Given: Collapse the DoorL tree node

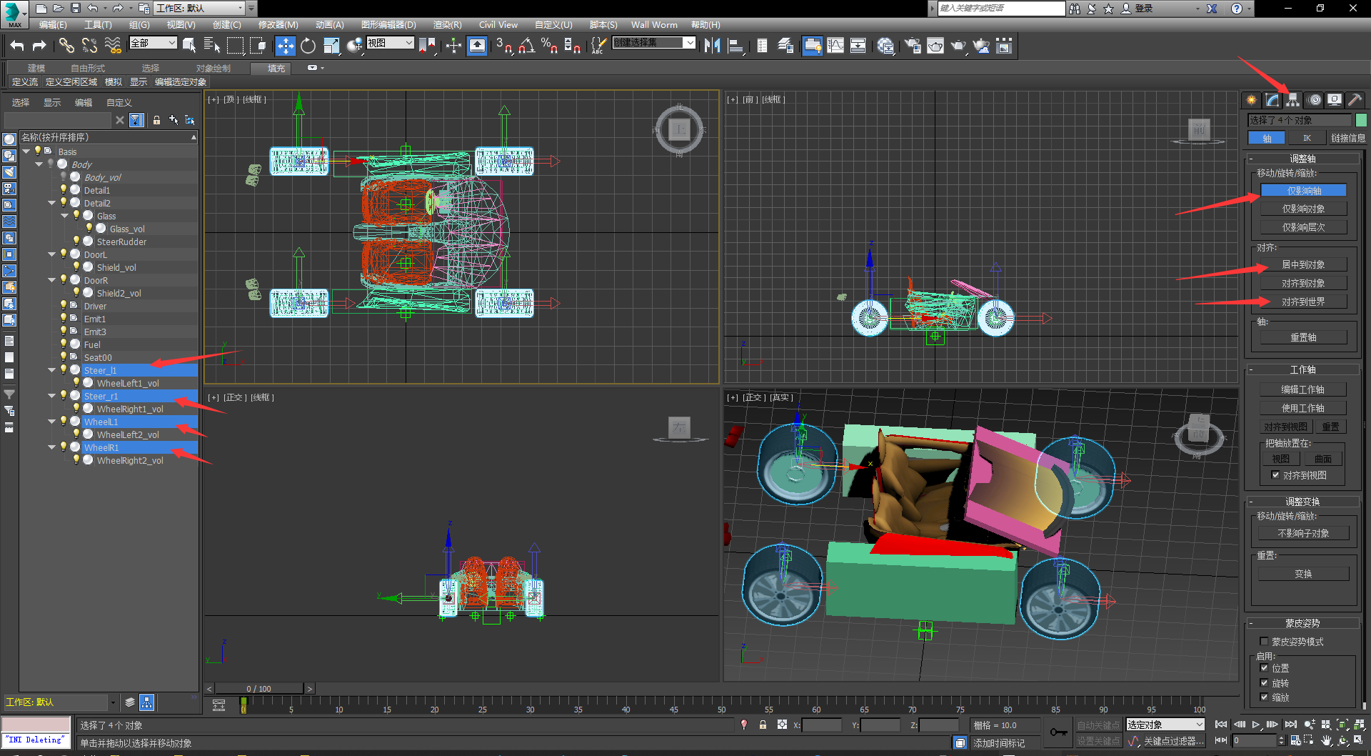Looking at the screenshot, I should point(52,254).
